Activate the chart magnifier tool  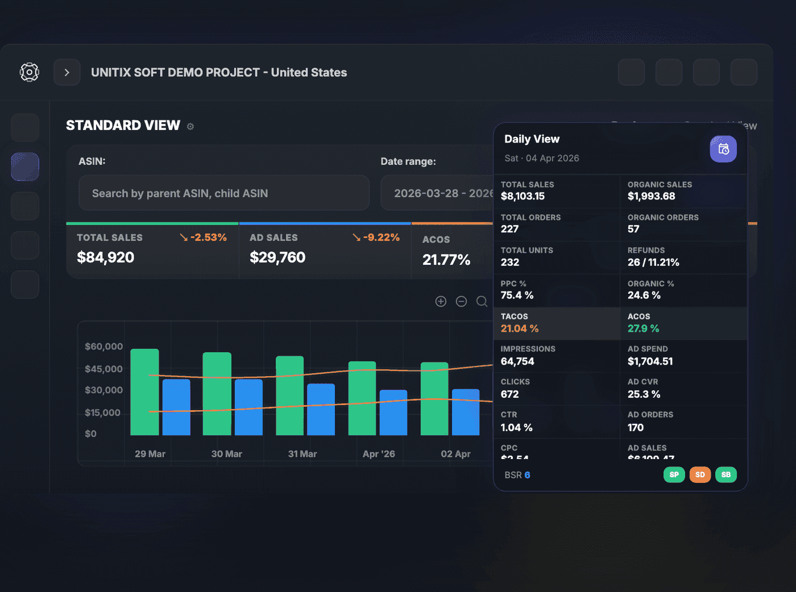(x=482, y=301)
